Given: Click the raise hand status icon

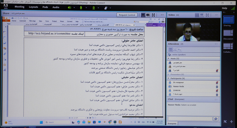Looking at the screenshot, I should (x=105, y=8).
